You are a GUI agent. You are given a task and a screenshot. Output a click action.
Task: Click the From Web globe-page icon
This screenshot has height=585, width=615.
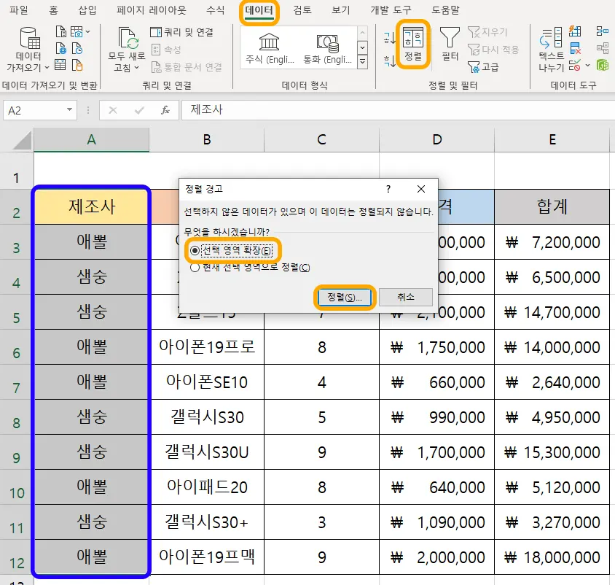pos(61,48)
